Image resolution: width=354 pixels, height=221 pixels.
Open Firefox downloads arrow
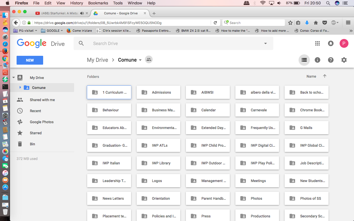tap(307, 23)
